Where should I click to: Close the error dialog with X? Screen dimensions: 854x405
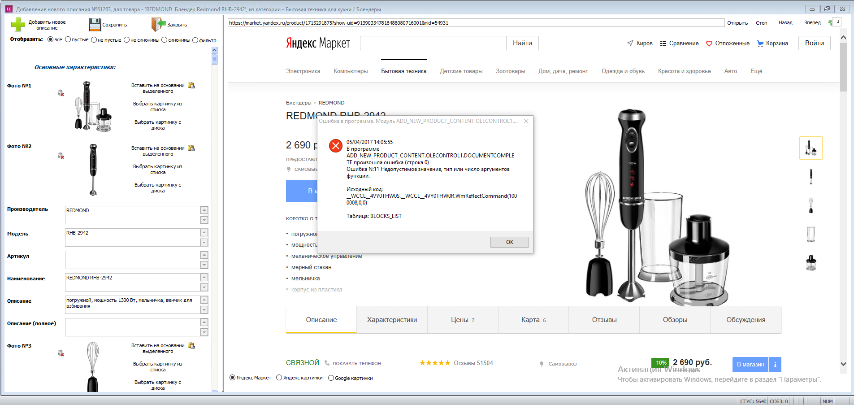coord(526,121)
